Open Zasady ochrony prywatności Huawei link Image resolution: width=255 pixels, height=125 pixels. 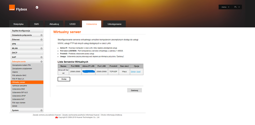pos(47,115)
